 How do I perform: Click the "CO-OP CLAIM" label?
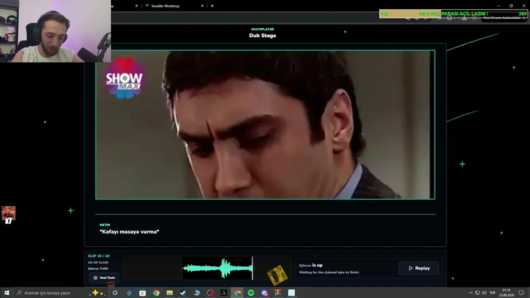pos(98,262)
